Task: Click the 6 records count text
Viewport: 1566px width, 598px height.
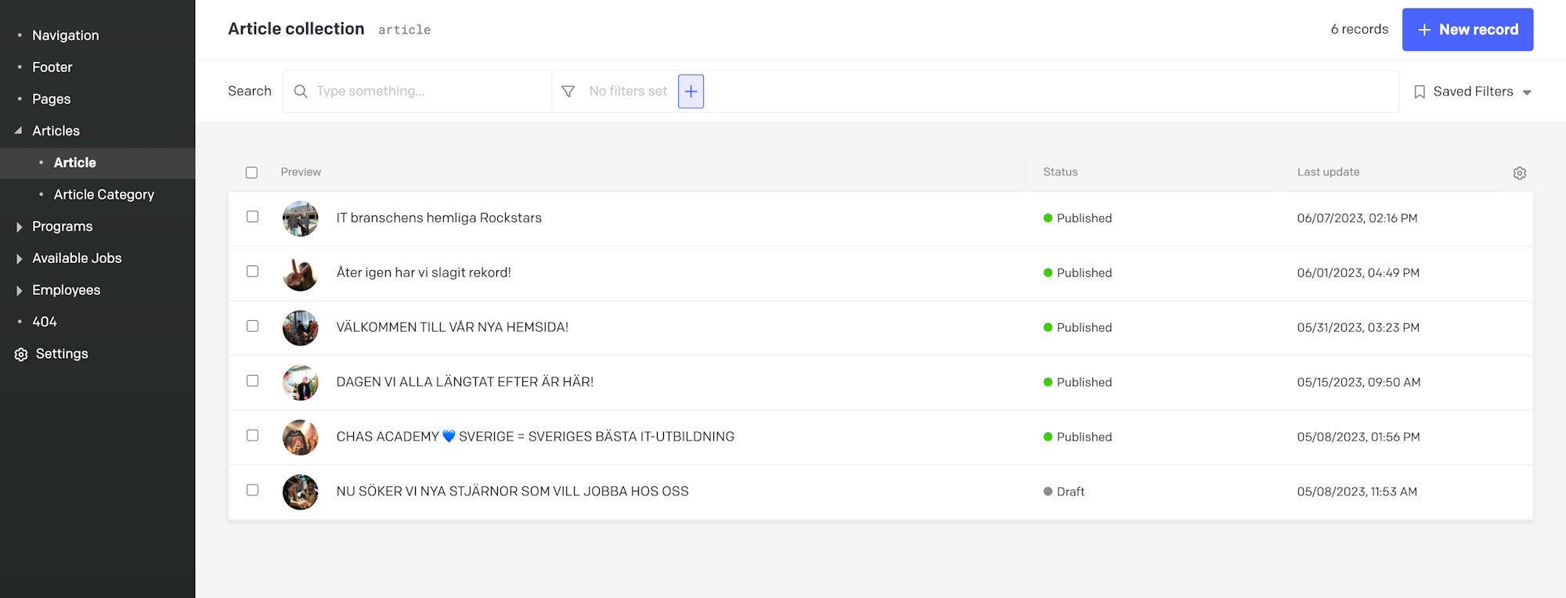Action: coord(1359,30)
